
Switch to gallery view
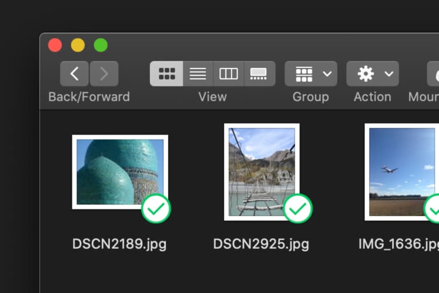260,74
